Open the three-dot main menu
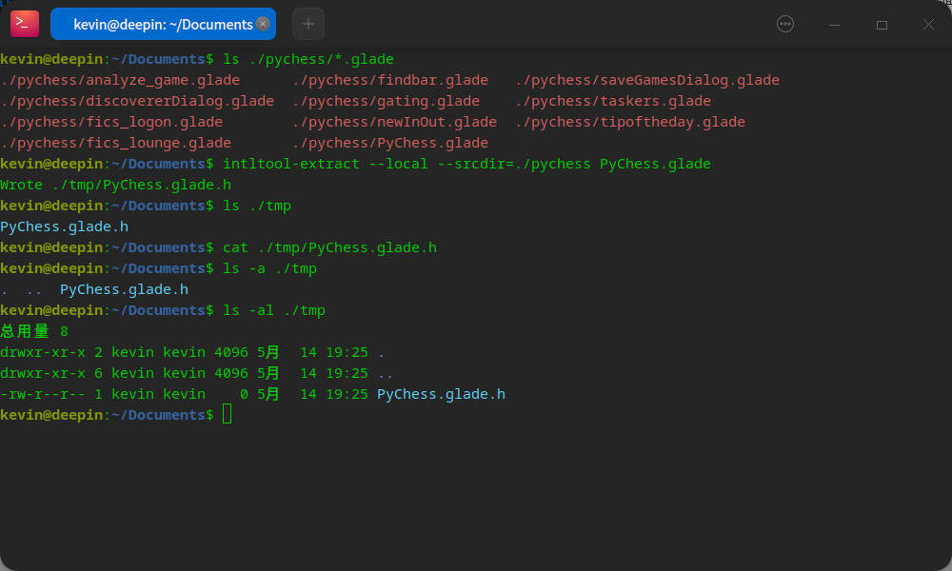The image size is (952, 571). [x=784, y=24]
